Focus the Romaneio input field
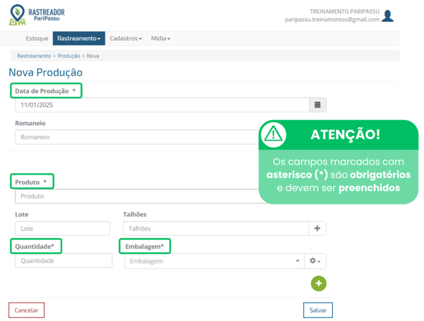This screenshot has width=424, height=321. coord(137,137)
